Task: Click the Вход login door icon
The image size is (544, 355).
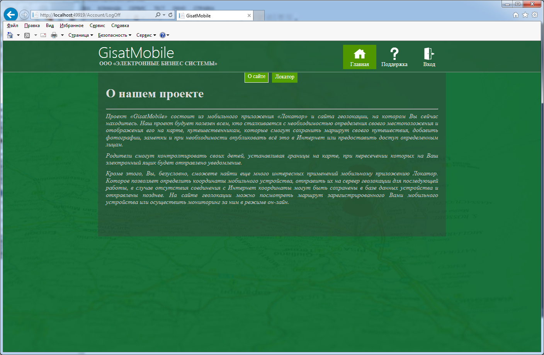Action: point(429,54)
